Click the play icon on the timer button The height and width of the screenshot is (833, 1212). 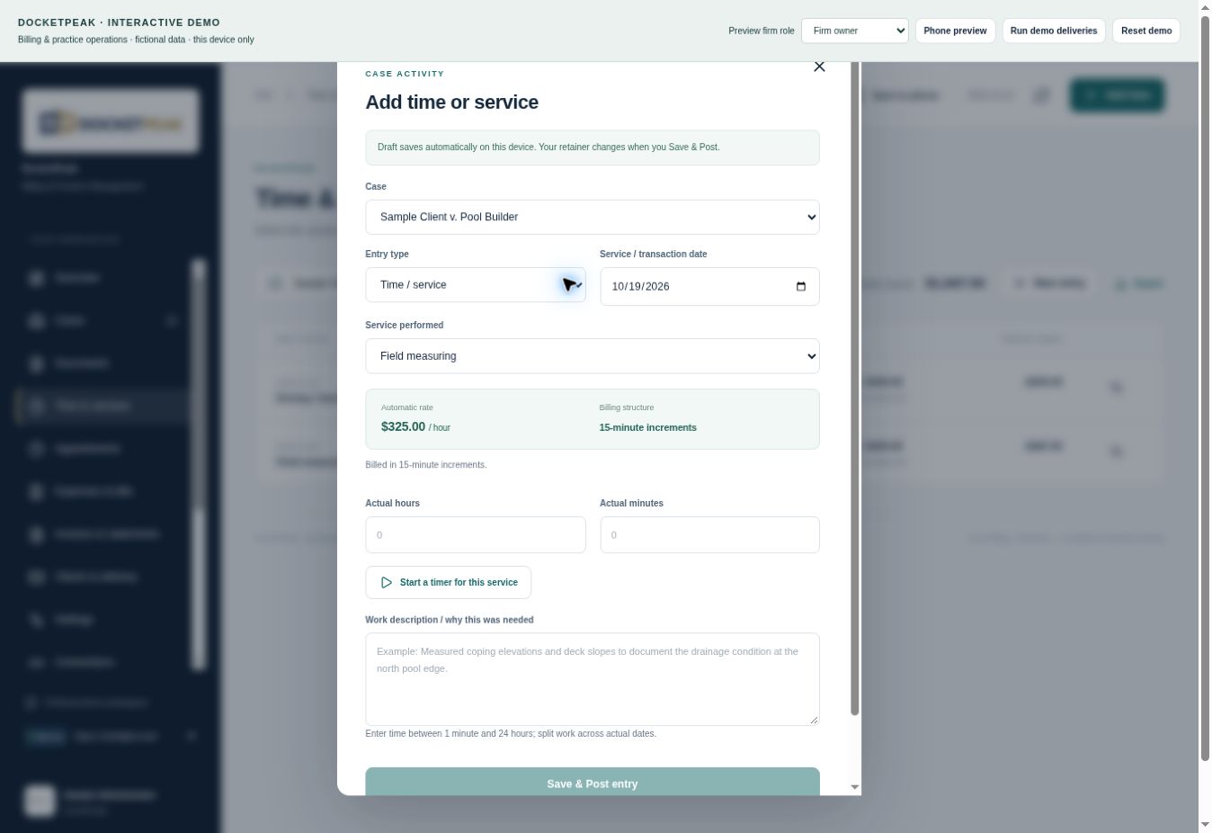(x=387, y=582)
